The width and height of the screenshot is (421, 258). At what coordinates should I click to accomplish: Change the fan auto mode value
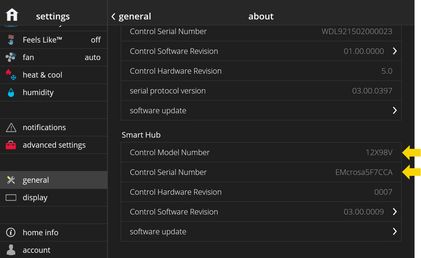(x=92, y=57)
